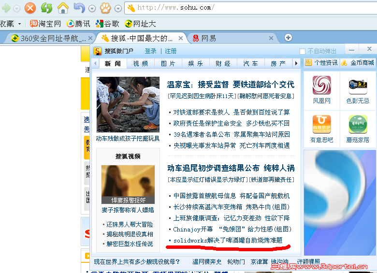The image size is (377, 273).
Task: Close the 360安全网址导航 tab
Action: tap(90, 38)
